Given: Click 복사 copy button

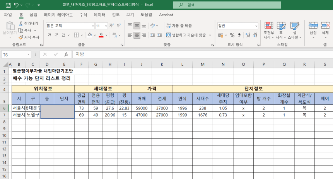Looking at the screenshot, I should tap(25, 31).
